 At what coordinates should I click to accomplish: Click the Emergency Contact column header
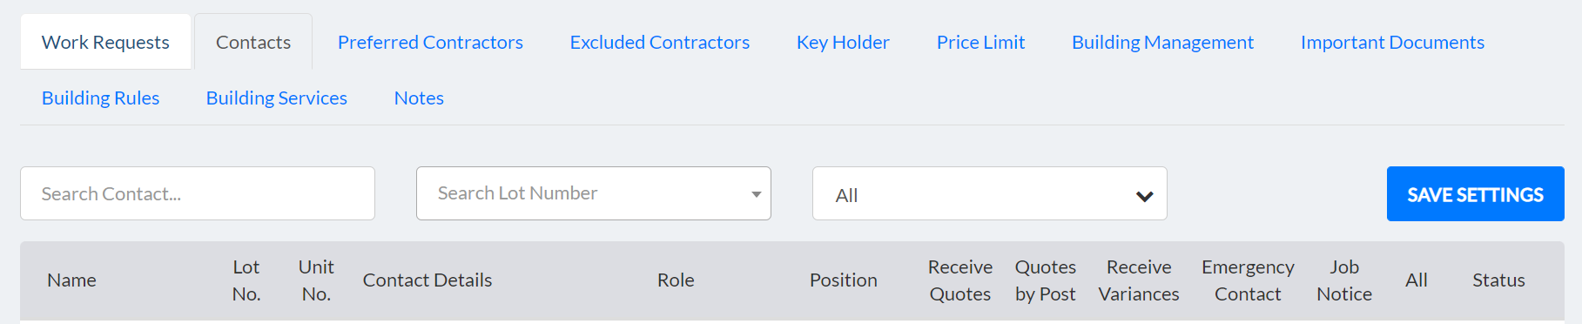1248,280
